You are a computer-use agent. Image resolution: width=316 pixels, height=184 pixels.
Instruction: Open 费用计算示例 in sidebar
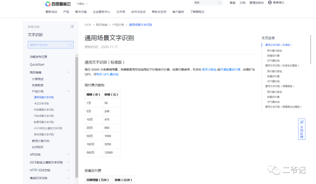(x=40, y=141)
